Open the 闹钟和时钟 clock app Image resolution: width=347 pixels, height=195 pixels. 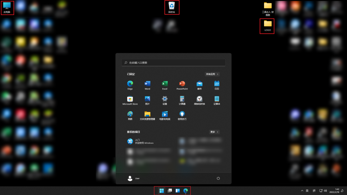pyautogui.click(x=199, y=99)
